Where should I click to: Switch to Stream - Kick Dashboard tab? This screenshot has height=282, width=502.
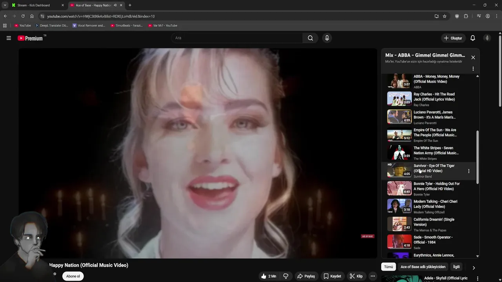tap(38, 5)
